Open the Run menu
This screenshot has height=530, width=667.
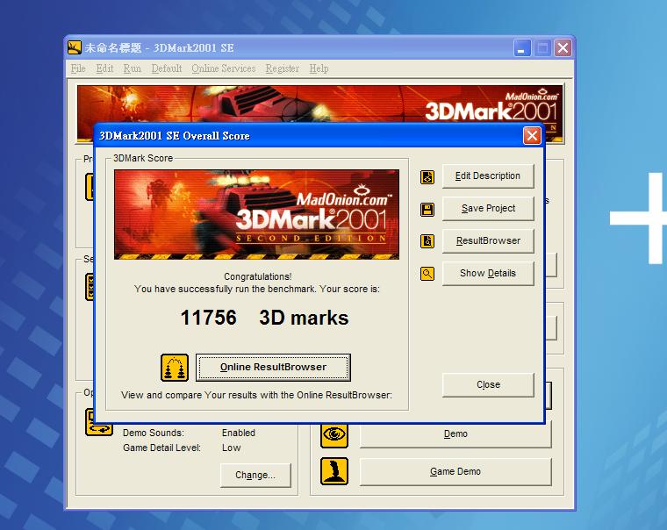[132, 68]
